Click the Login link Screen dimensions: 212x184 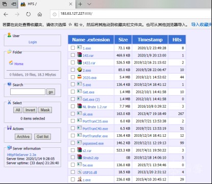pyautogui.click(x=33, y=42)
